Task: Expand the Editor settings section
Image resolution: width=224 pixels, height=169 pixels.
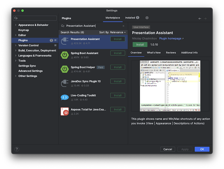Action: tap(16, 35)
